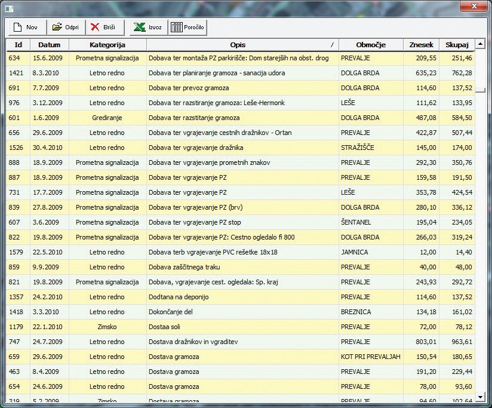Sort by the Opis column header
Image resolution: width=492 pixels, height=408 pixels.
tap(242, 45)
